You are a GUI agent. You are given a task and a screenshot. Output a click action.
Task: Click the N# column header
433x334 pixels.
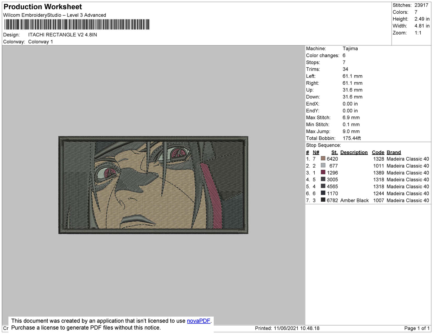[315, 152]
